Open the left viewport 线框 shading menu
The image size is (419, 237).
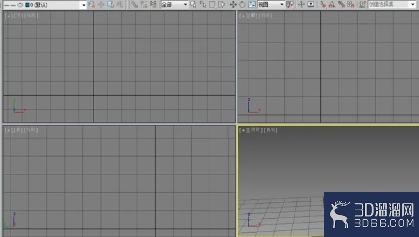31,130
